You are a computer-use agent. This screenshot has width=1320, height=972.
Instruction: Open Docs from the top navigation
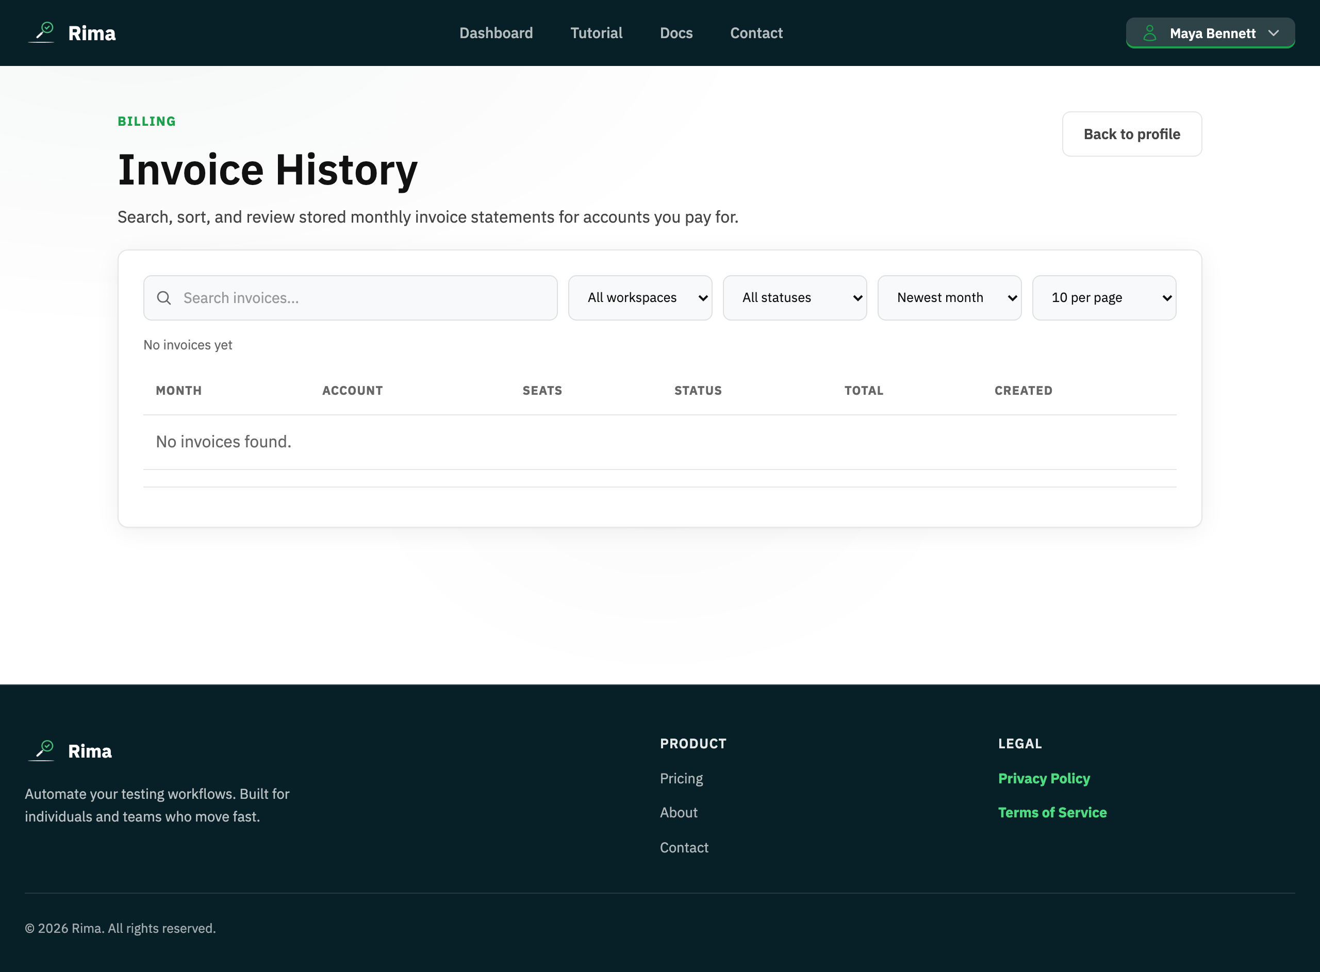click(676, 33)
